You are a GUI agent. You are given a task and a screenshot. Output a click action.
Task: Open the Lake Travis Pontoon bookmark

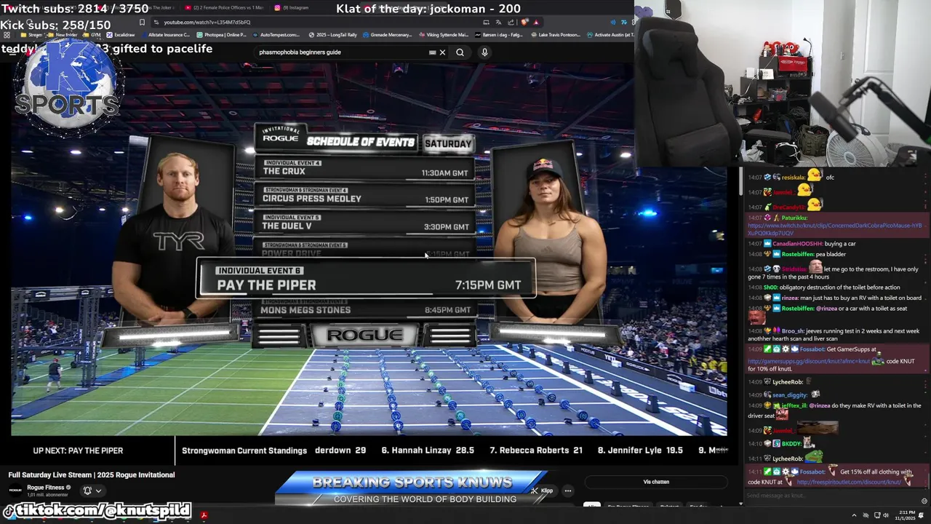coord(556,35)
